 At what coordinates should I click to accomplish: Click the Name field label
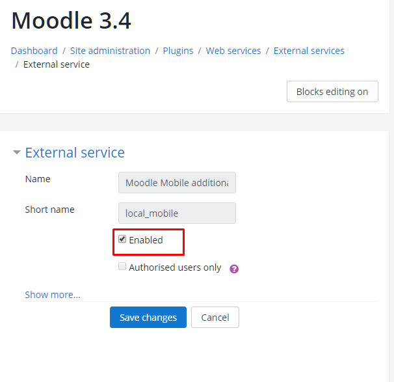[38, 179]
